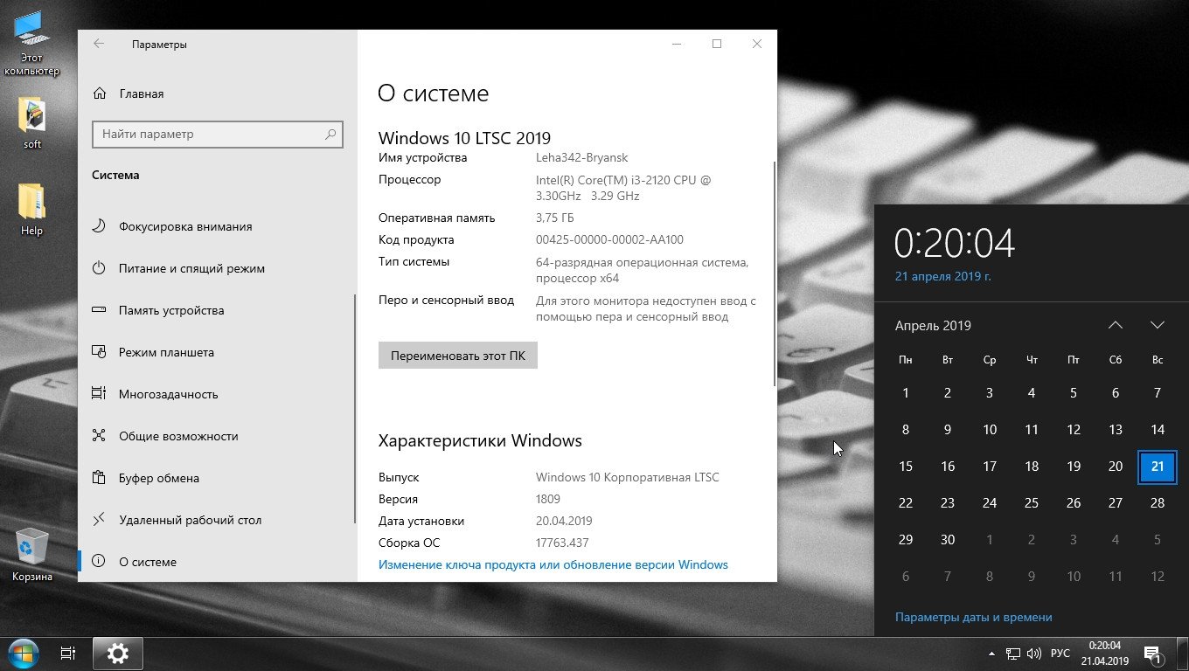The height and width of the screenshot is (671, 1189).
Task: Select О системе in sidebar
Action: pos(216,562)
